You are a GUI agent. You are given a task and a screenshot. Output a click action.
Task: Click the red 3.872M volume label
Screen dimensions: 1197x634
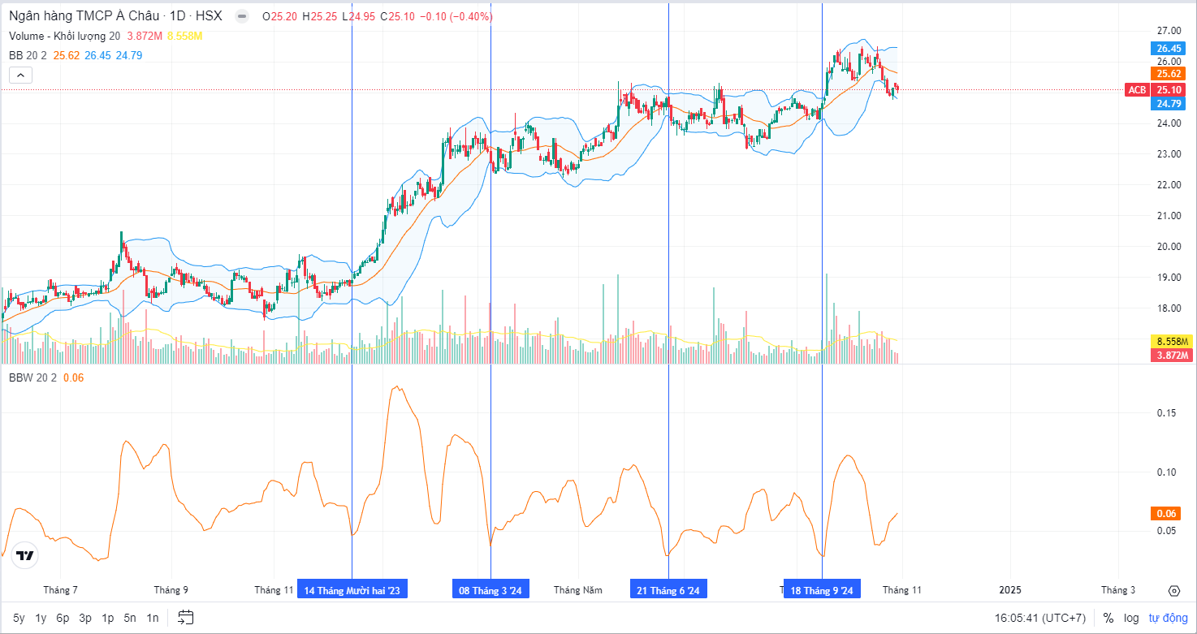tap(1172, 356)
